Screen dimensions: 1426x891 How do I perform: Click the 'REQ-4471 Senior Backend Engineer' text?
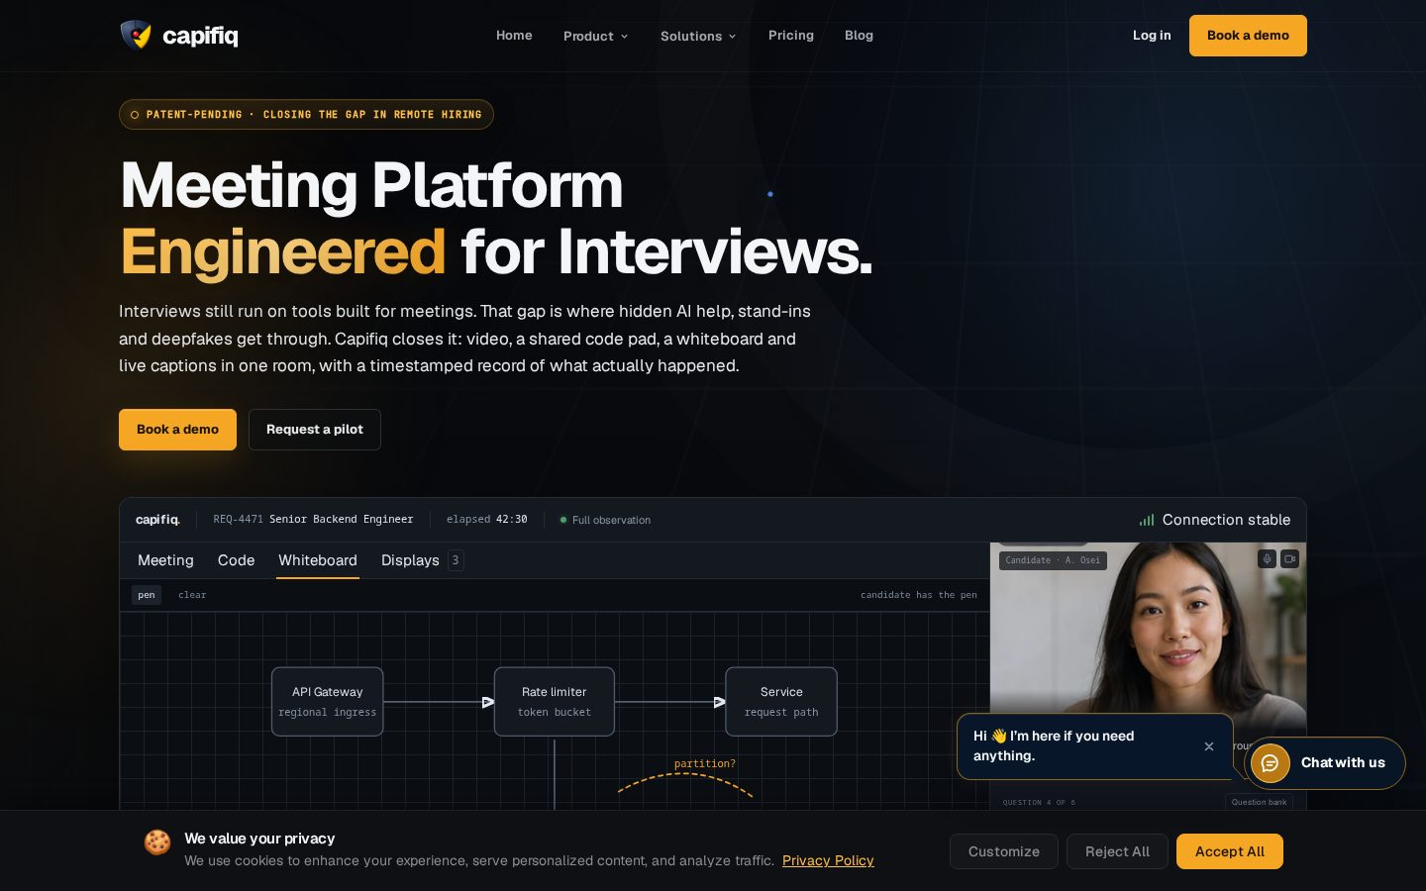pos(313,519)
